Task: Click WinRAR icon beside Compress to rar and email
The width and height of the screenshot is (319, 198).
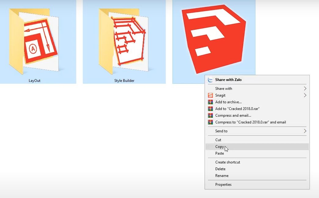Action: tap(210, 122)
